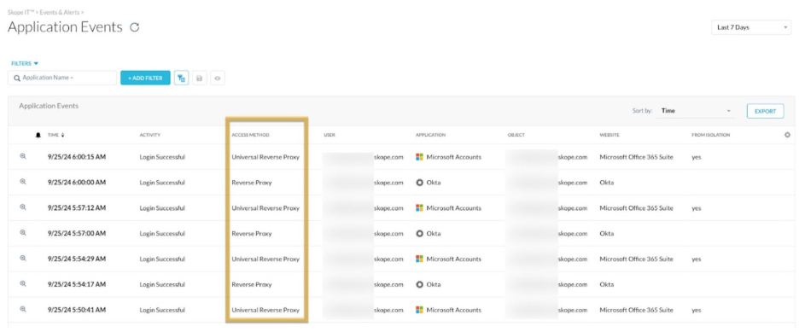805x332 pixels.
Task: Open column settings gear icon
Action: (787, 135)
